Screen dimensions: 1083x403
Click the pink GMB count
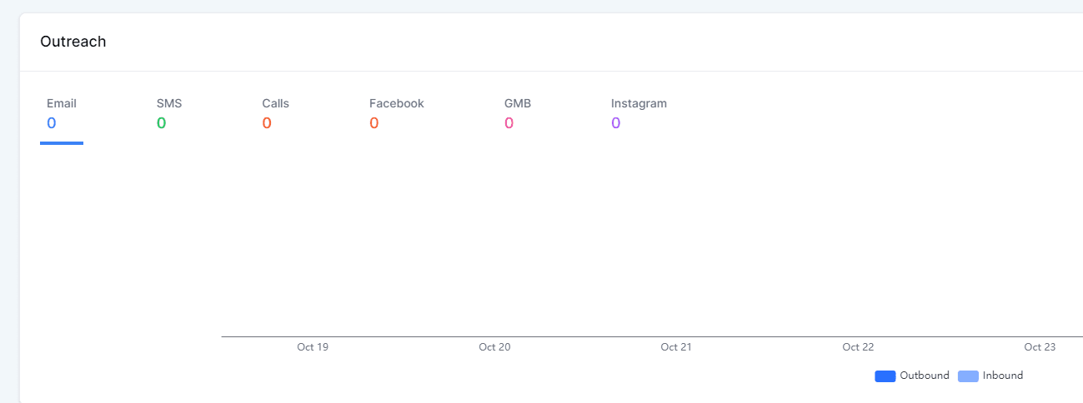(x=509, y=123)
